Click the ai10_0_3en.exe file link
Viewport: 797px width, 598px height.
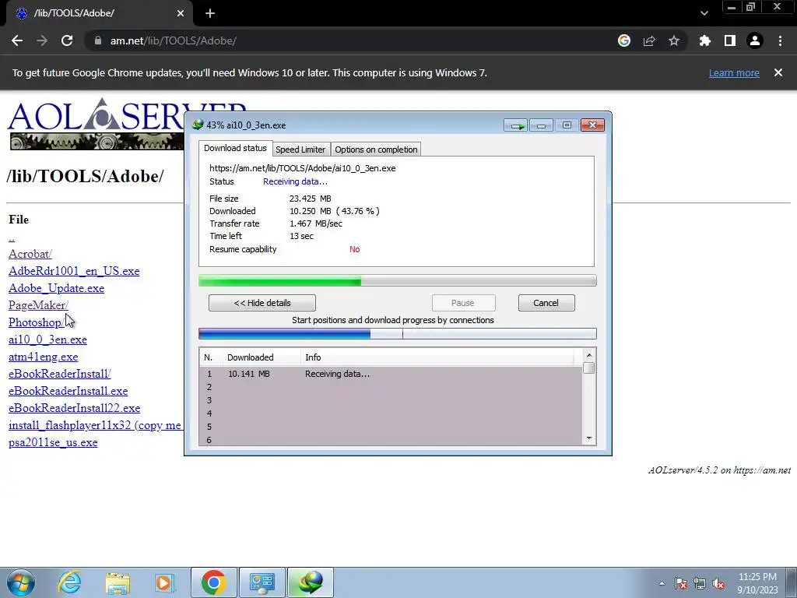[x=47, y=339]
